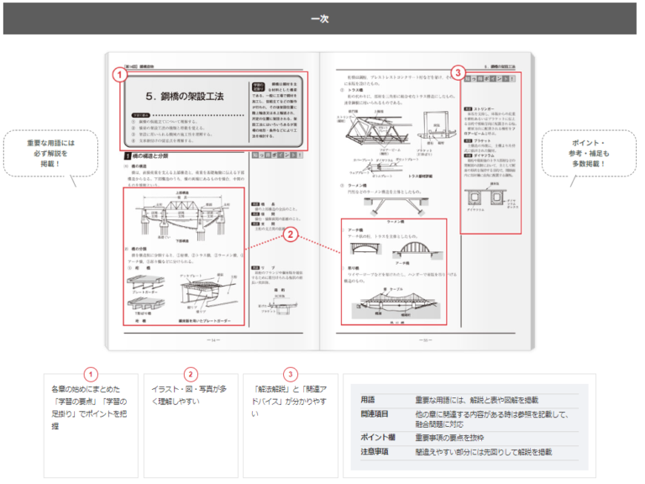Click number 2 badge above second description card
The height and width of the screenshot is (484, 645).
191,374
